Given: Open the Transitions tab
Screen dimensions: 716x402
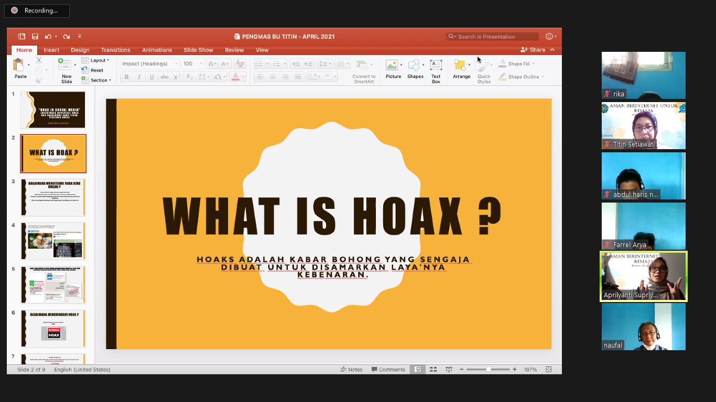Looking at the screenshot, I should tap(115, 50).
